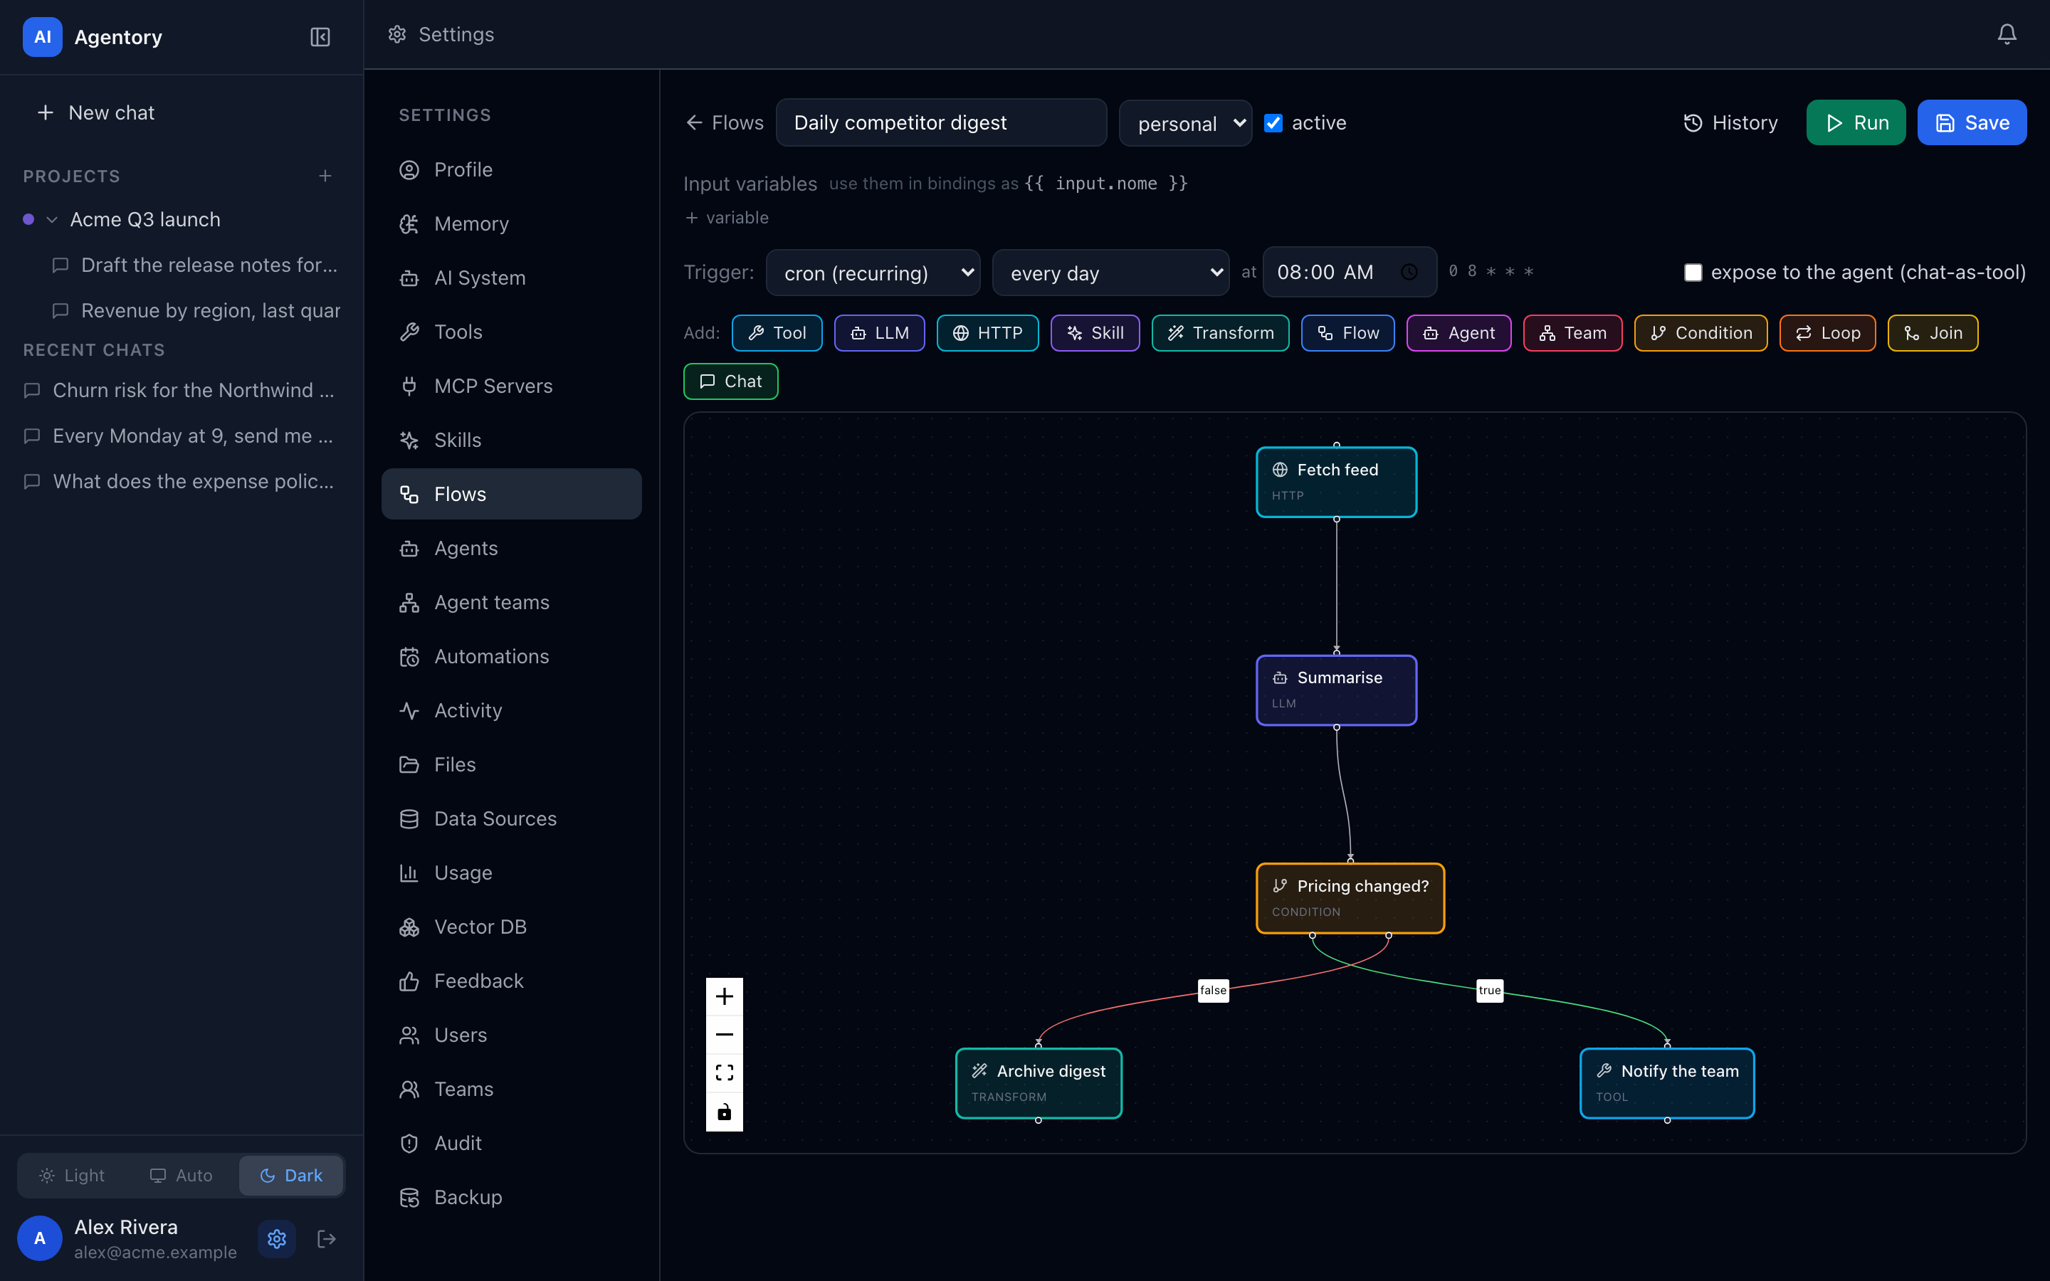Viewport: 2050px width, 1281px height.
Task: Go to Automations page
Action: pos(512,657)
